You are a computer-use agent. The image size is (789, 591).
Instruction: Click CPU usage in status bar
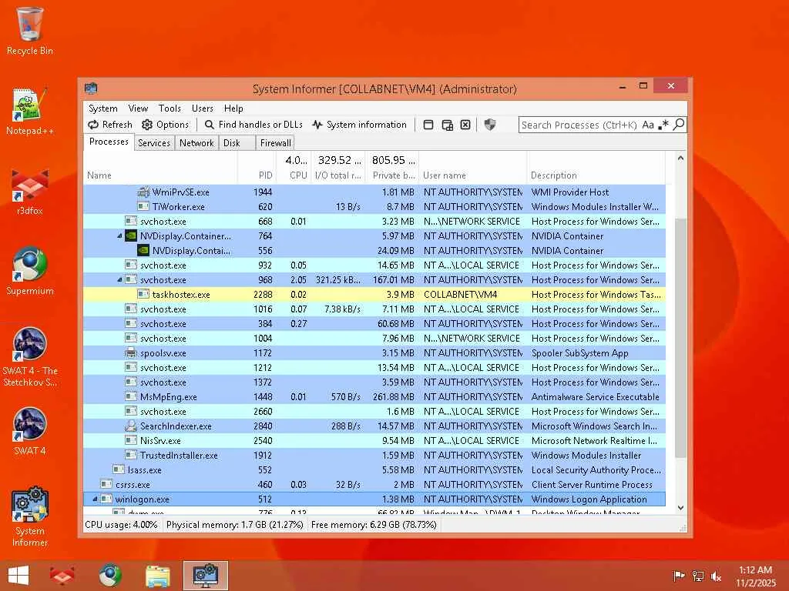121,525
